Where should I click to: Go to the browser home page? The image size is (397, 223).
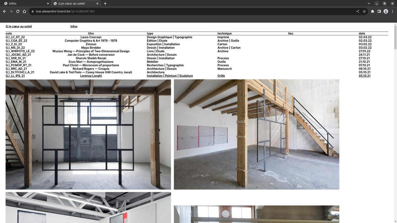pyautogui.click(x=24, y=11)
